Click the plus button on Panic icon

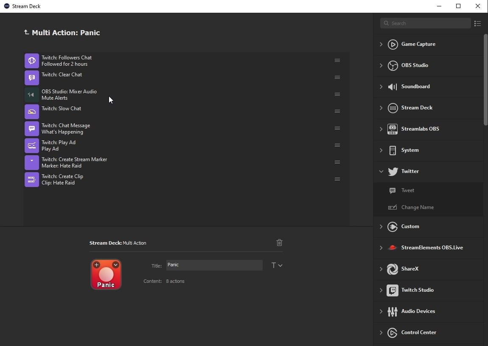[x=97, y=265]
